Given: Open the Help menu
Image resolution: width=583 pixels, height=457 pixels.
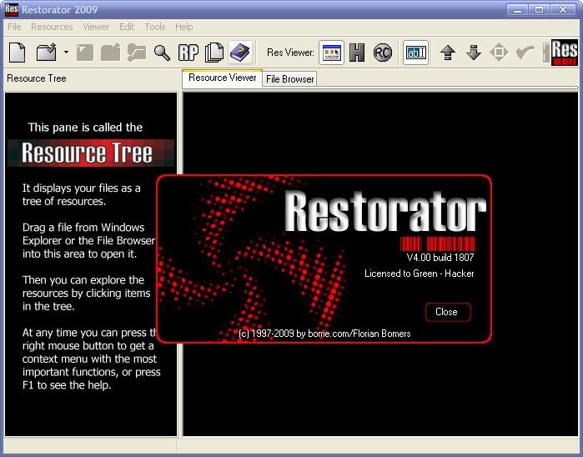Looking at the screenshot, I should tap(184, 27).
